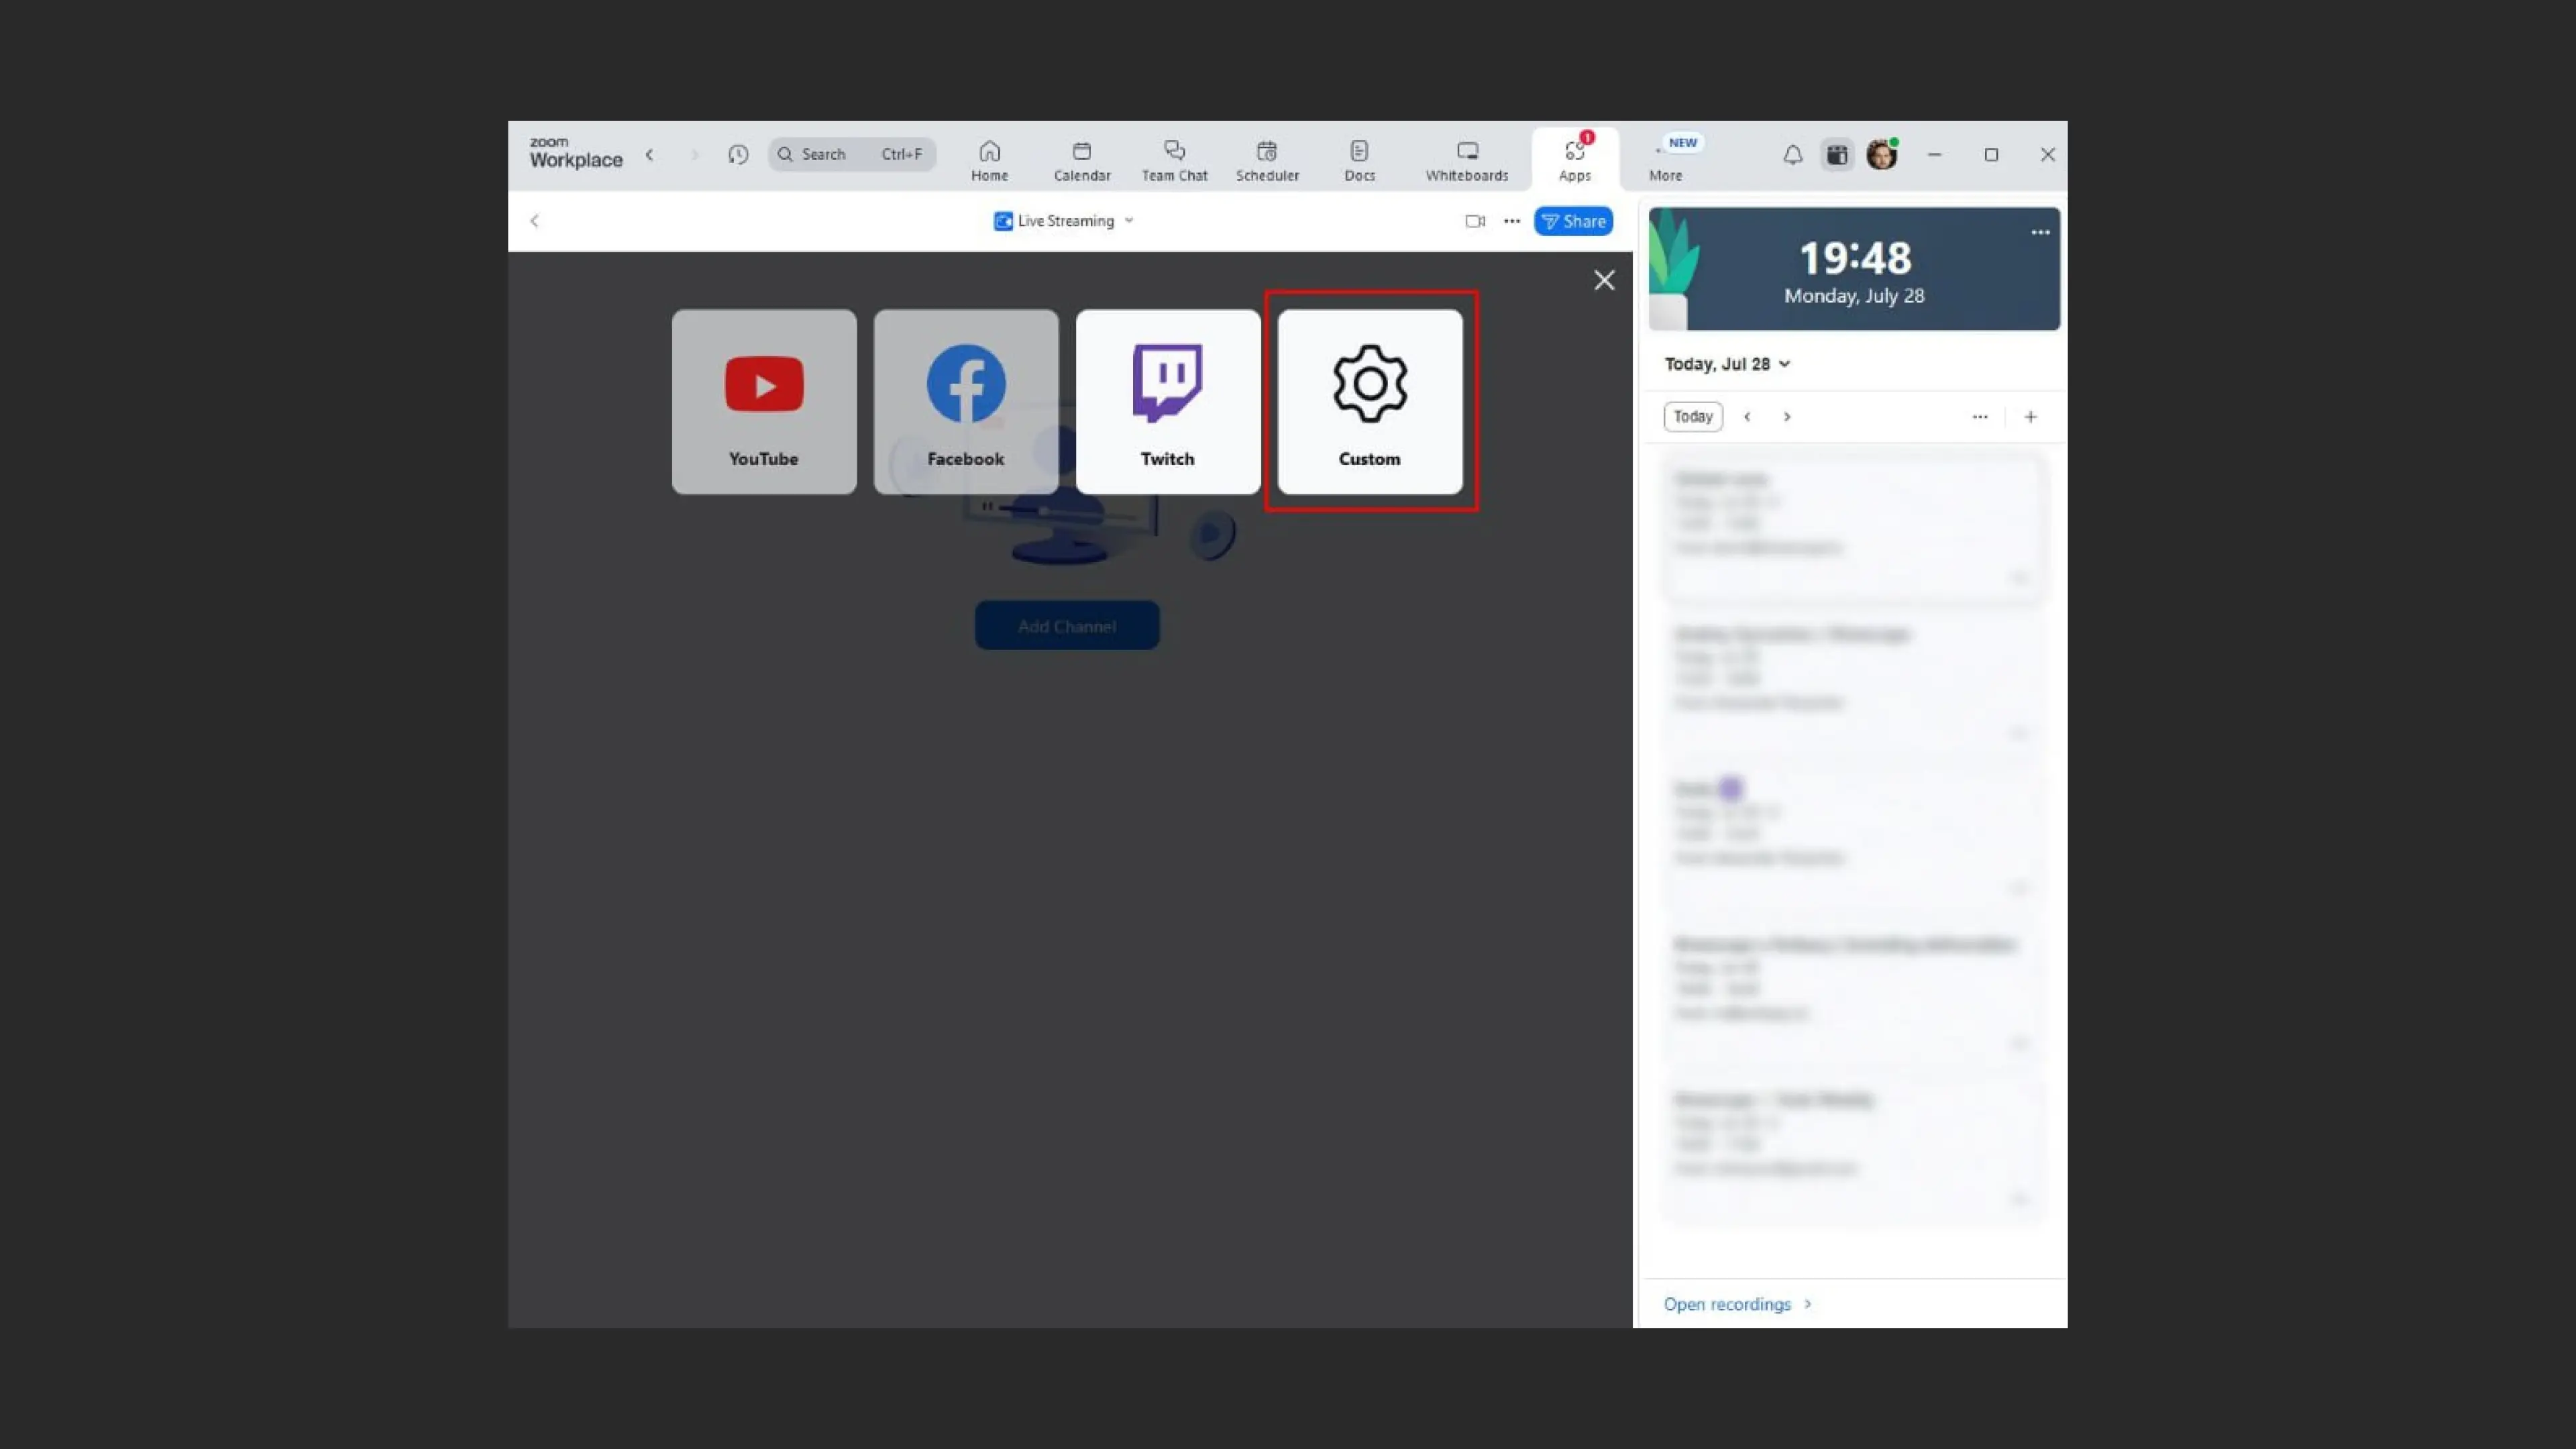Open the notifications bell

point(1792,155)
